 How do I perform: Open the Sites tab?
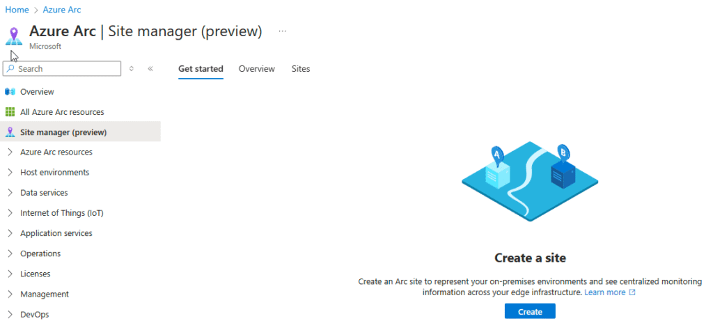tap(301, 69)
